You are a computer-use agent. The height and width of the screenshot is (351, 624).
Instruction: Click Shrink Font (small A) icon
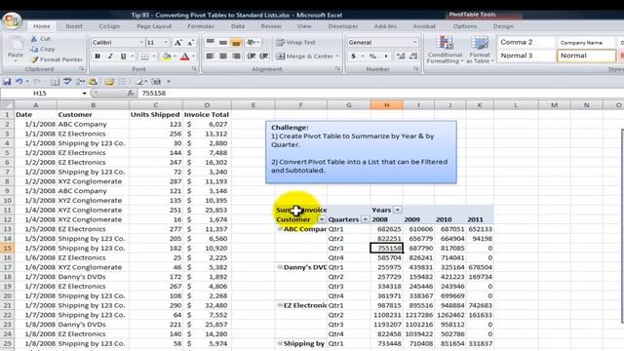[190, 43]
